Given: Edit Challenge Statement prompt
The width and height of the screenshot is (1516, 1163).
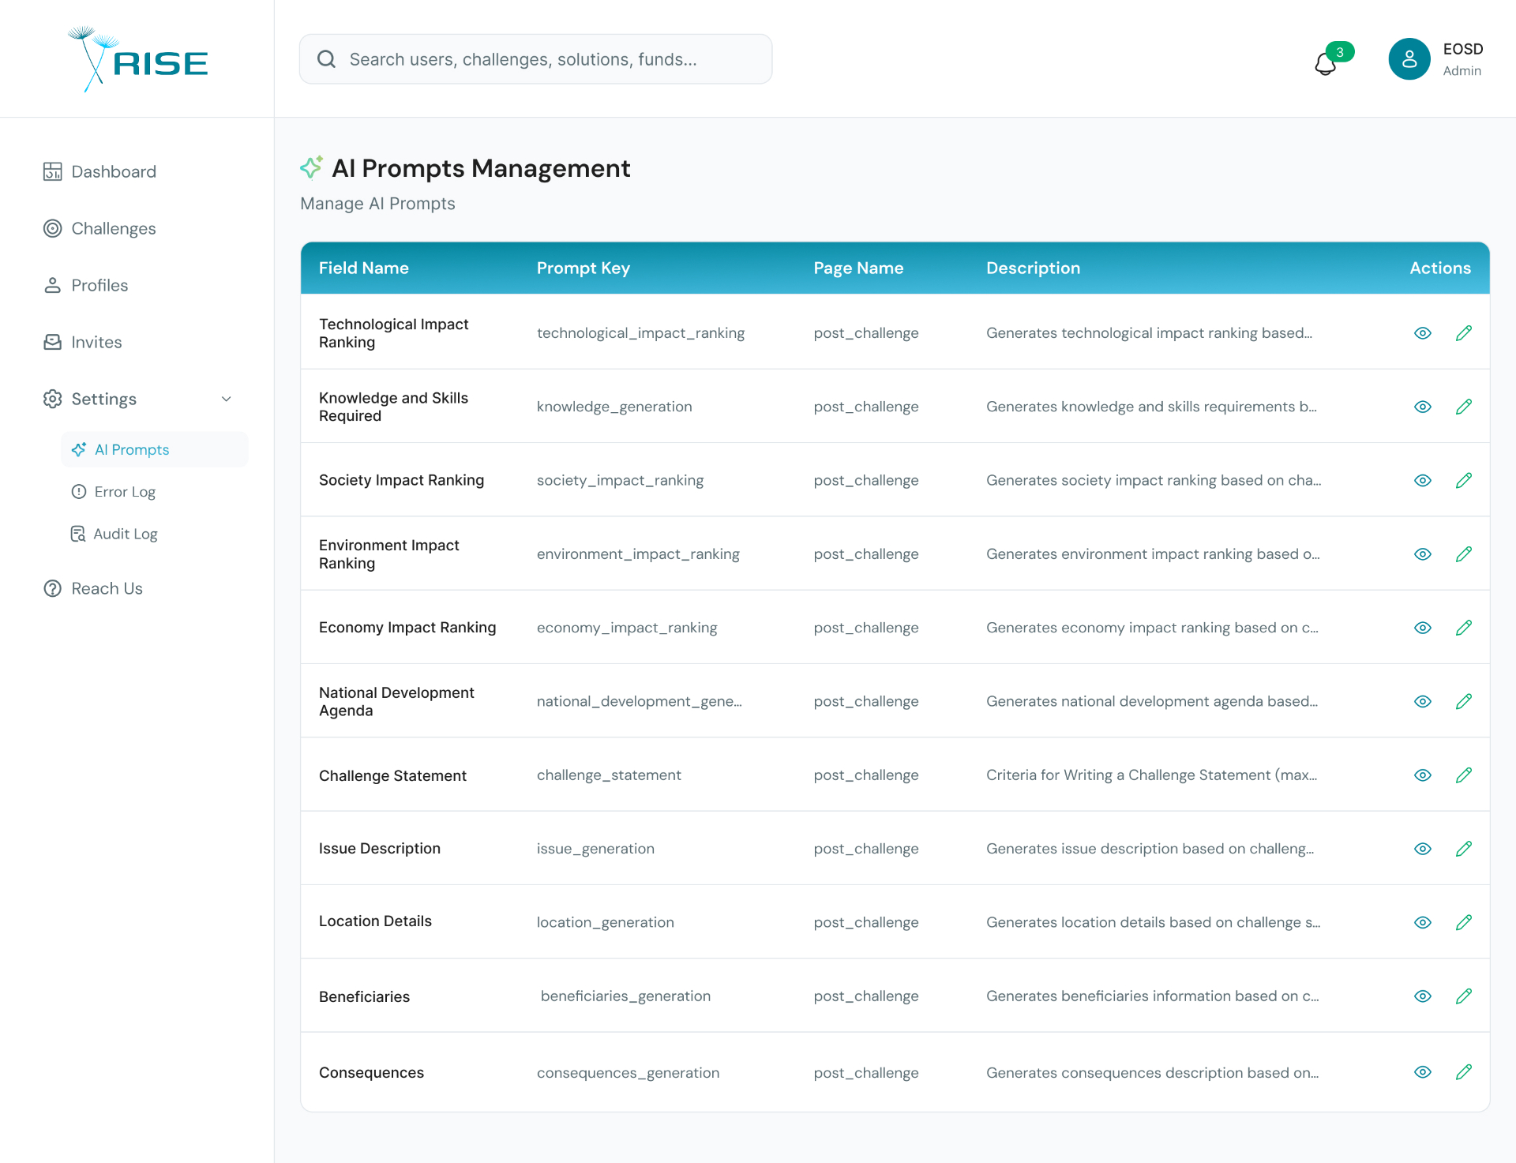Looking at the screenshot, I should point(1464,775).
